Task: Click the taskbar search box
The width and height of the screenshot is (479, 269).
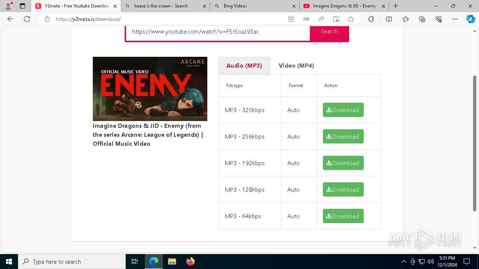Action: [72, 262]
